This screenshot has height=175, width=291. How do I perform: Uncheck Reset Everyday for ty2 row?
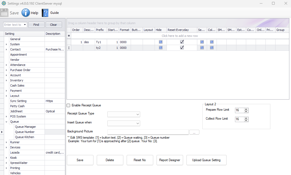pos(182,48)
